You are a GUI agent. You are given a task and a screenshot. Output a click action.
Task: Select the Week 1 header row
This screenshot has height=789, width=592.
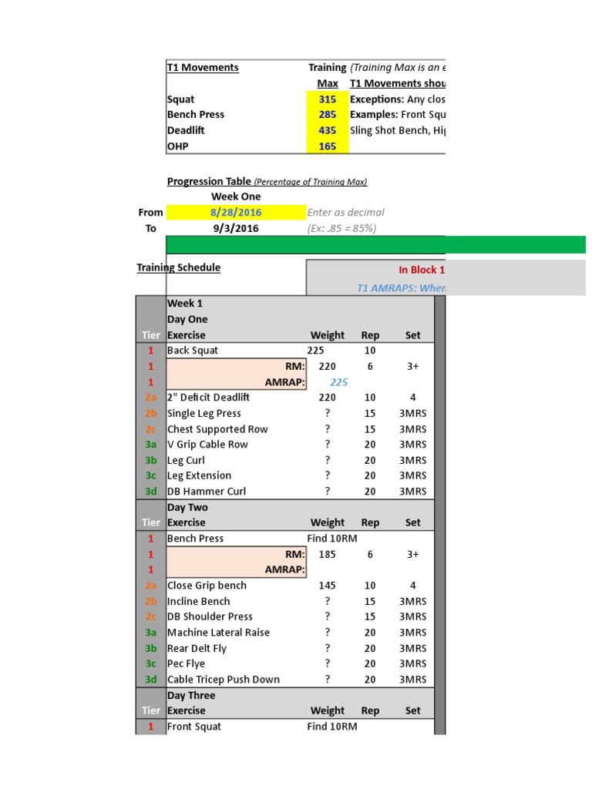pyautogui.click(x=300, y=304)
